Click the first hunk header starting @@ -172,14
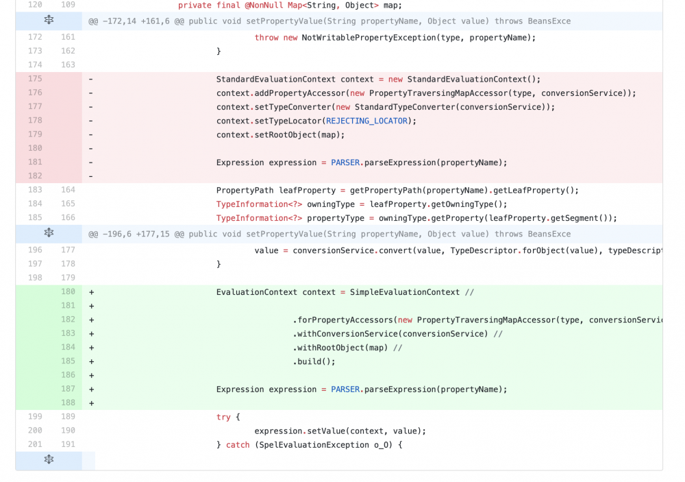This screenshot has width=685, height=482. (329, 21)
